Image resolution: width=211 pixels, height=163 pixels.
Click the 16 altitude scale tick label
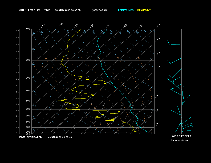[x=16, y=30]
